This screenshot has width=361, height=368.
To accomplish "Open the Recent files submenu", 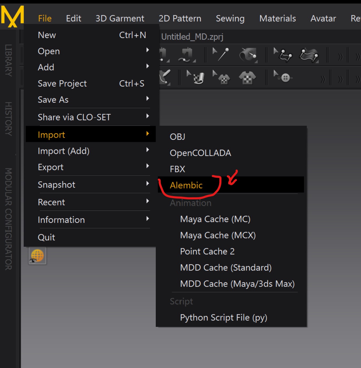I will point(91,202).
